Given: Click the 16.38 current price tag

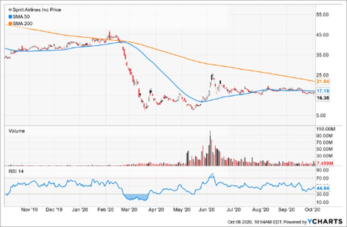Looking at the screenshot, I should [323, 98].
